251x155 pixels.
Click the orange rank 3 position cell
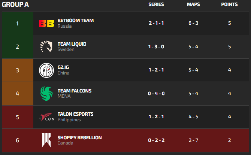(17, 70)
